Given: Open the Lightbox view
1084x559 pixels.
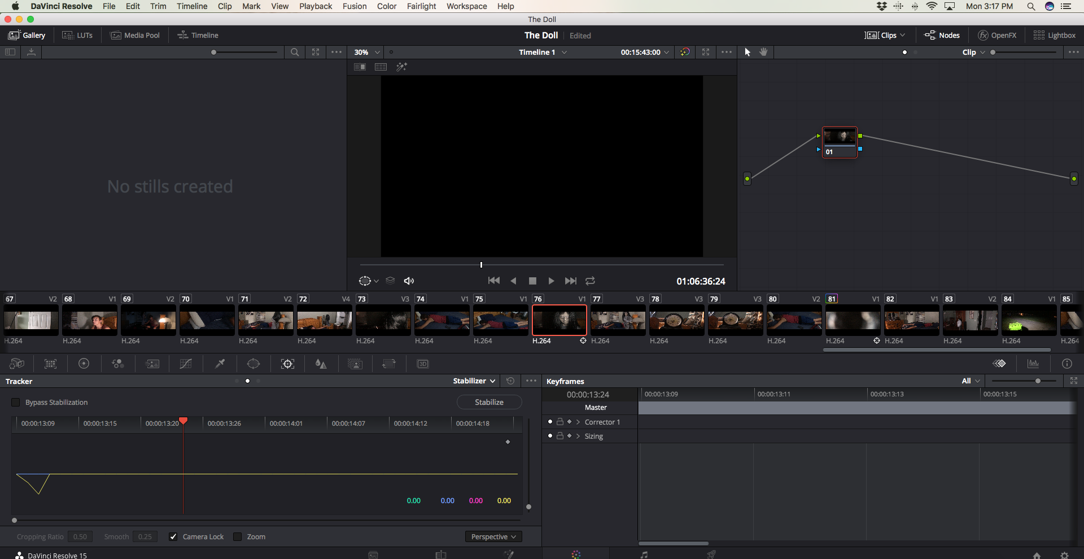Looking at the screenshot, I should tap(1055, 35).
